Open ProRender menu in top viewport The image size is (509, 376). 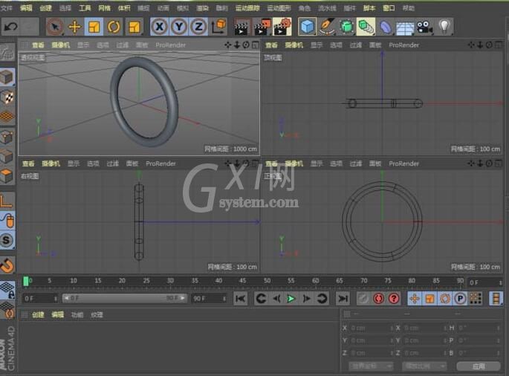point(403,45)
